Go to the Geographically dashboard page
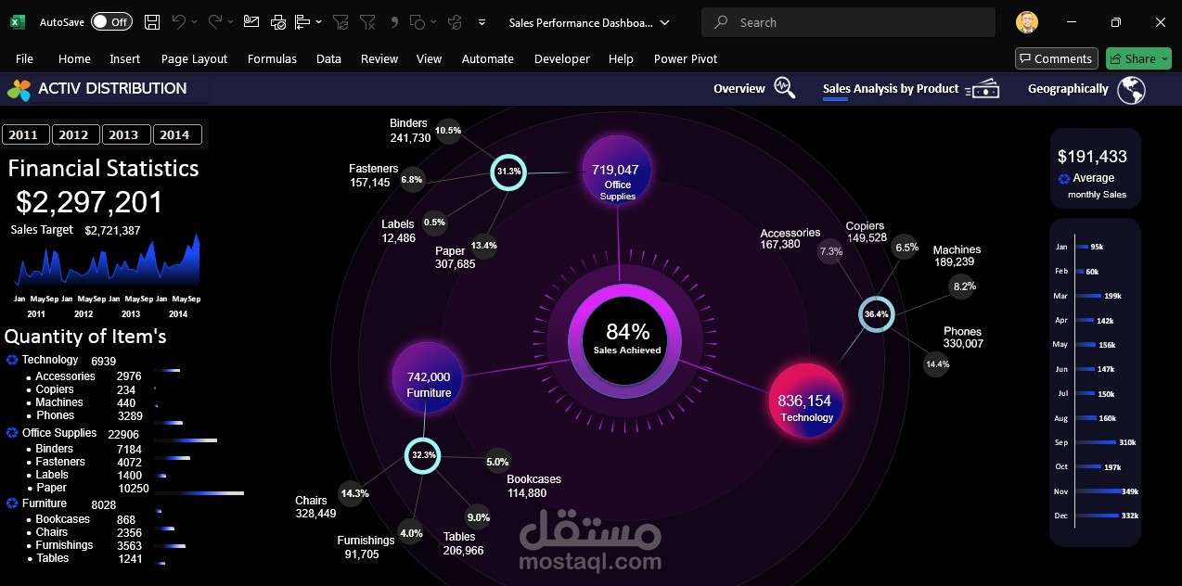1182x586 pixels. (x=1068, y=89)
